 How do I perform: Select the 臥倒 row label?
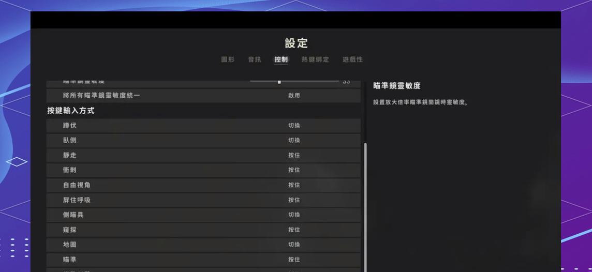pyautogui.click(x=70, y=140)
